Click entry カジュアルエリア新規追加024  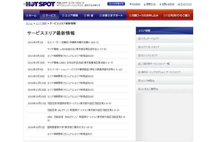pos(70,83)
